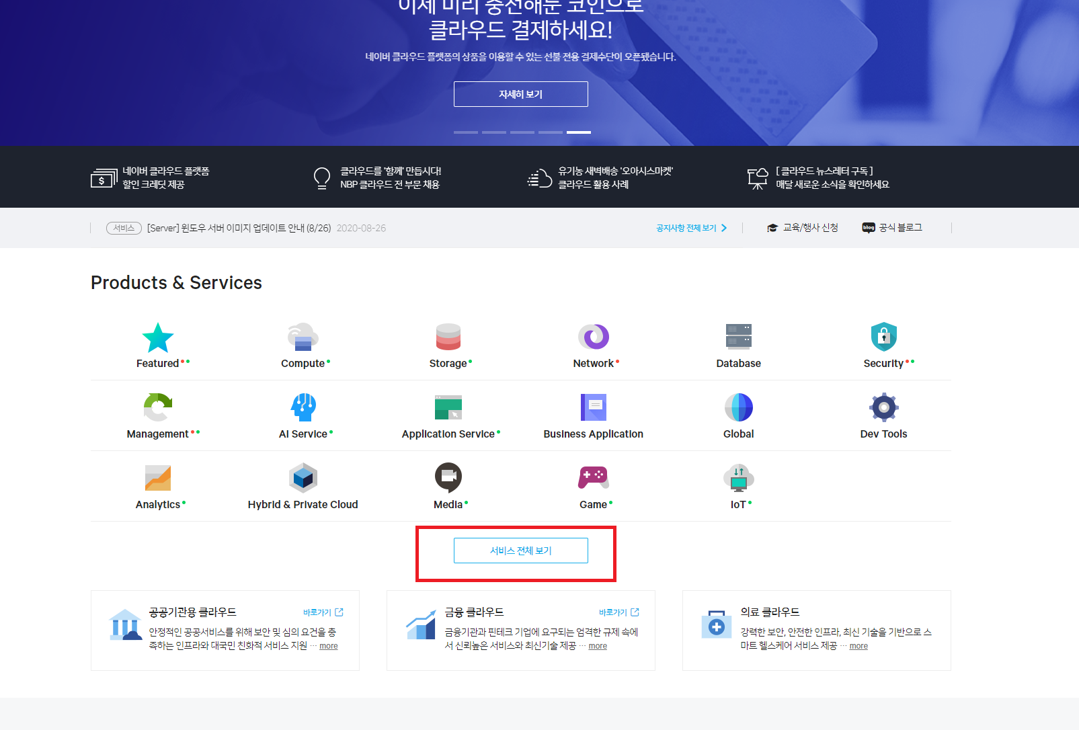
Task: Open 교육/행사 신청 link
Action: (803, 228)
